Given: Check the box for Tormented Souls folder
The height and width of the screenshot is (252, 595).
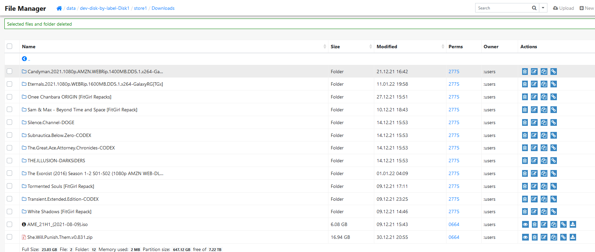Looking at the screenshot, I should 9,186.
